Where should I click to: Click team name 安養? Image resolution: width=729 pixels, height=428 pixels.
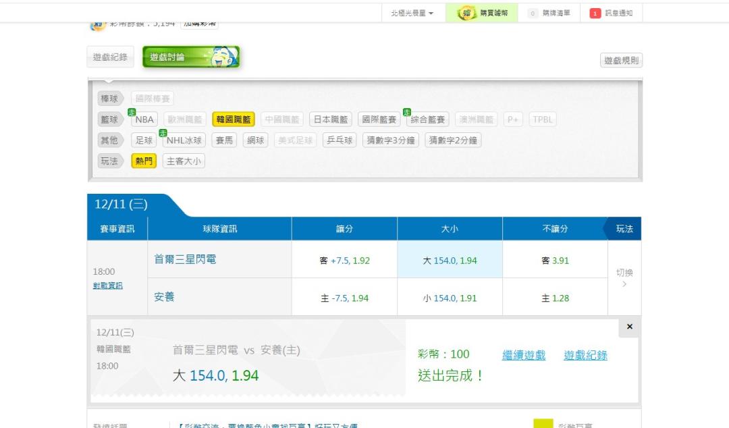164,297
